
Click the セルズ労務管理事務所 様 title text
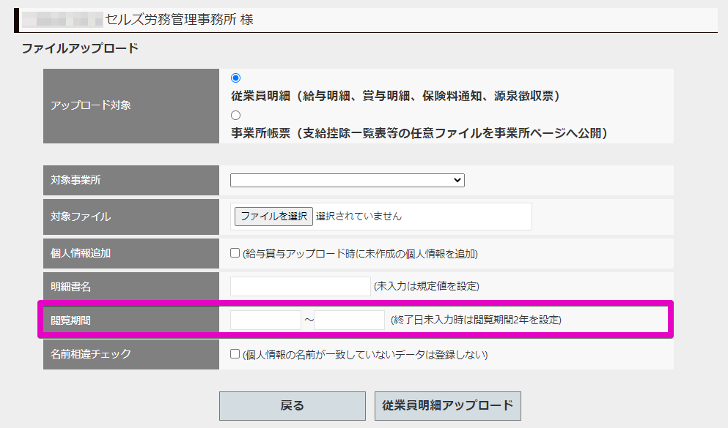[179, 20]
